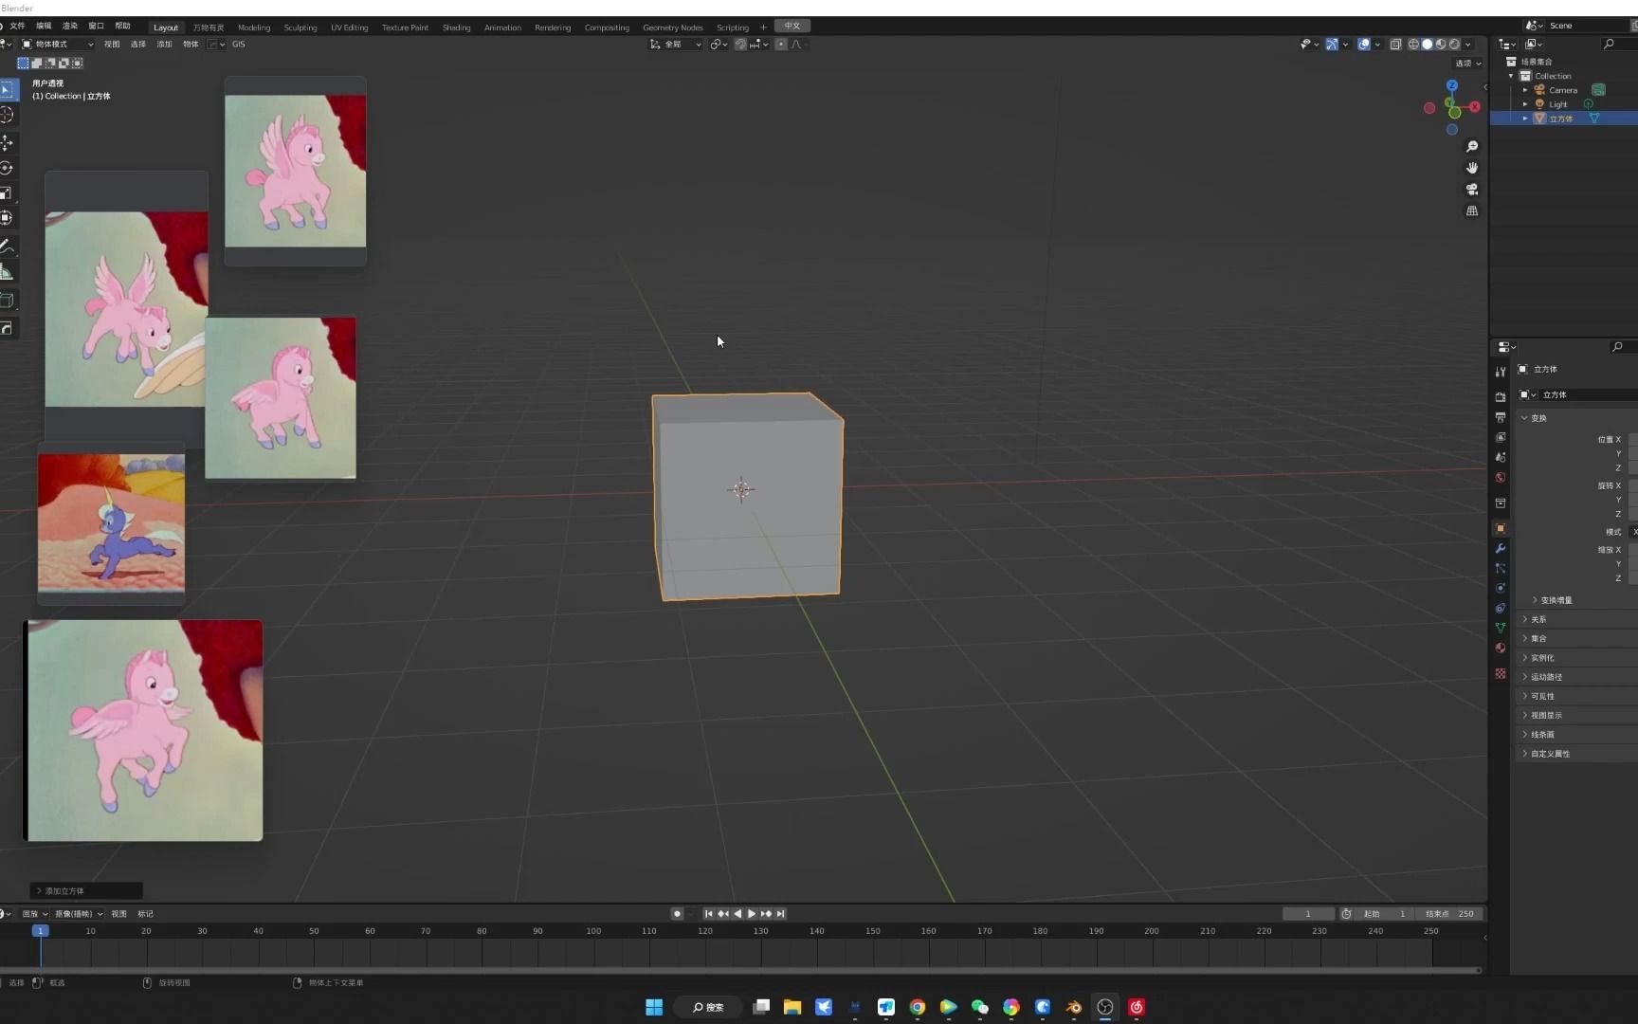
Task: Open the 添加 add menu in viewport header
Action: pos(164,44)
